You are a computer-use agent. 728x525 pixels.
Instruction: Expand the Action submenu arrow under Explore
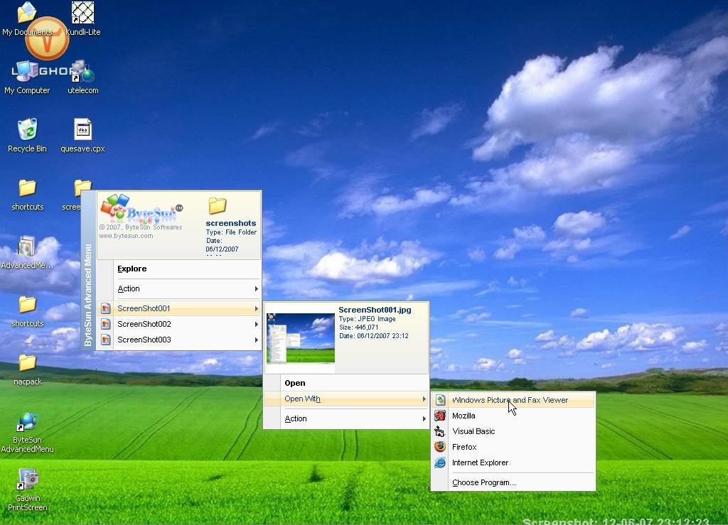(x=256, y=288)
